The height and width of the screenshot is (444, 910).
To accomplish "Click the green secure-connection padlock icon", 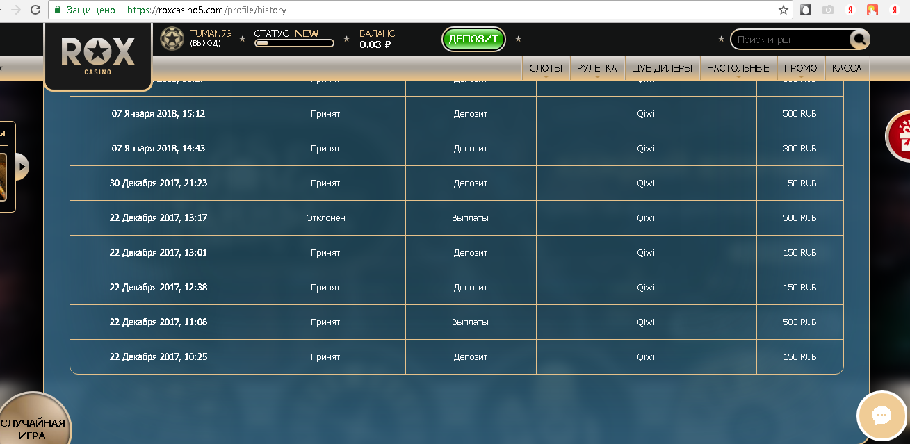I will [58, 10].
